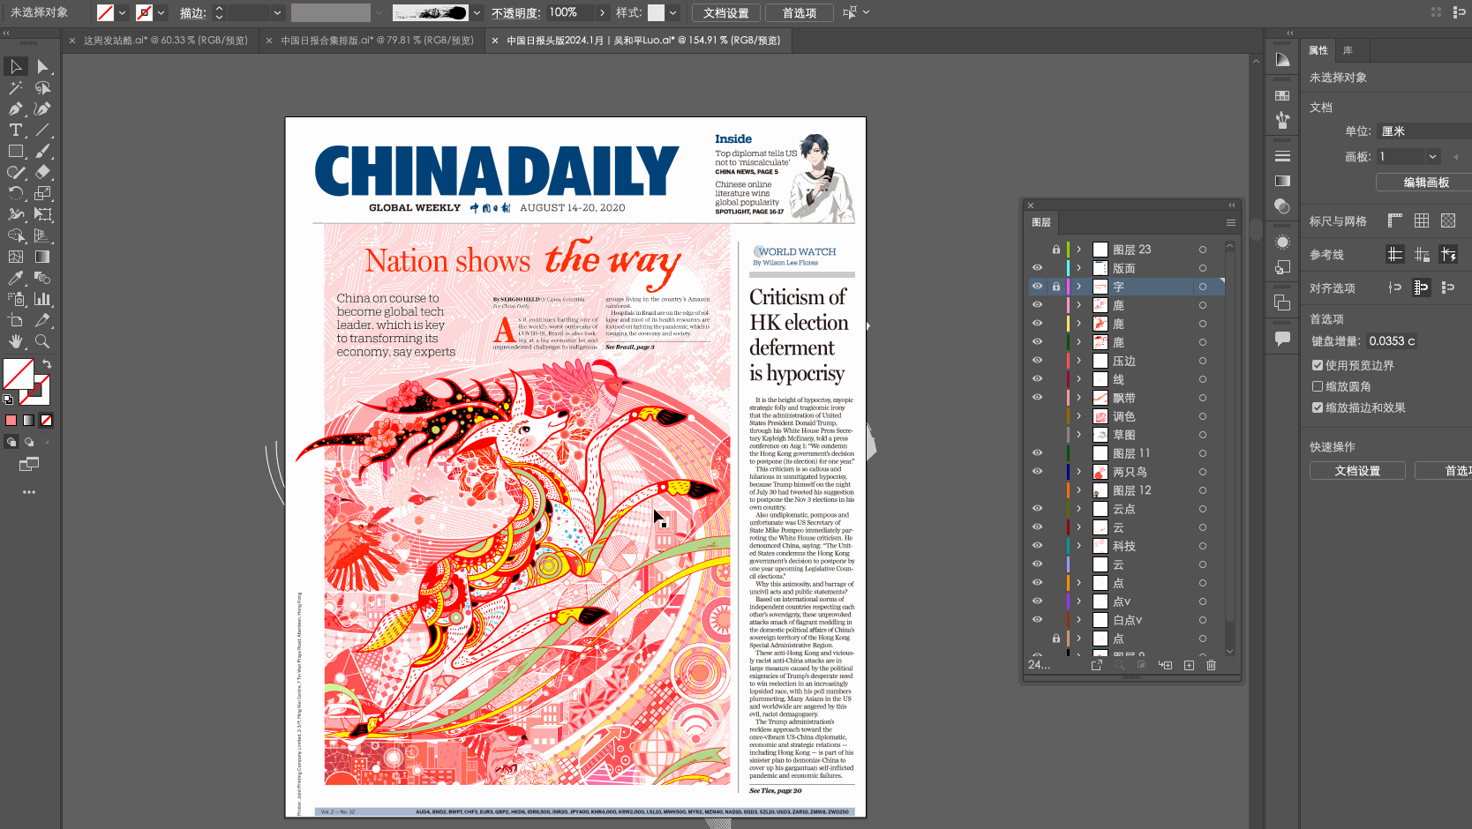Viewport: 1472px width, 829px height.
Task: Select the Pen tool
Action: point(16,109)
